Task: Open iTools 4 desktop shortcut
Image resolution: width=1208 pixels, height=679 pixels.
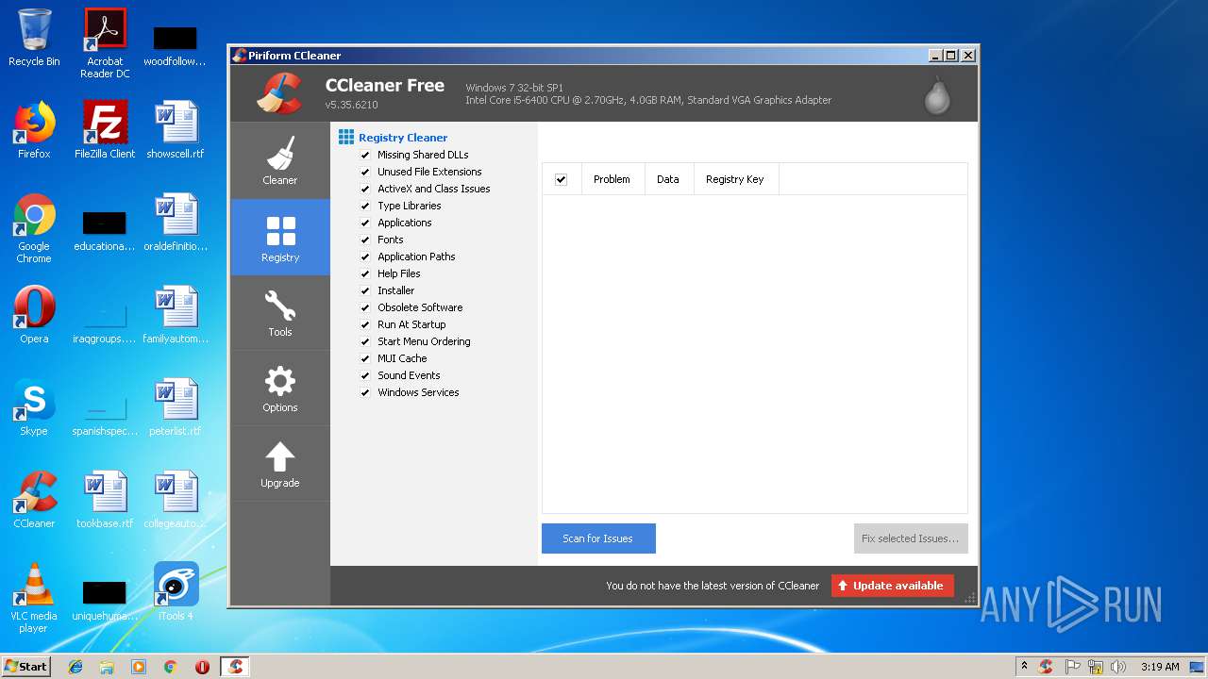Action: (x=176, y=592)
